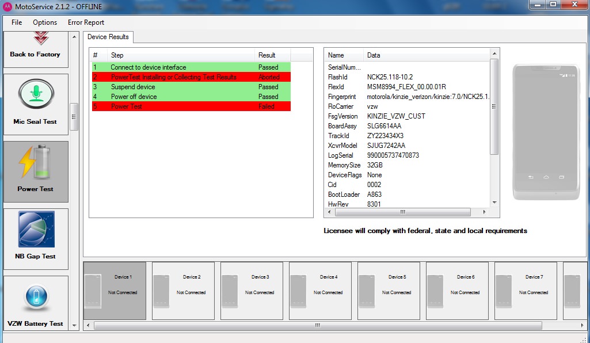Select the SerialNum... row
This screenshot has height=343, width=590.
click(x=408, y=67)
